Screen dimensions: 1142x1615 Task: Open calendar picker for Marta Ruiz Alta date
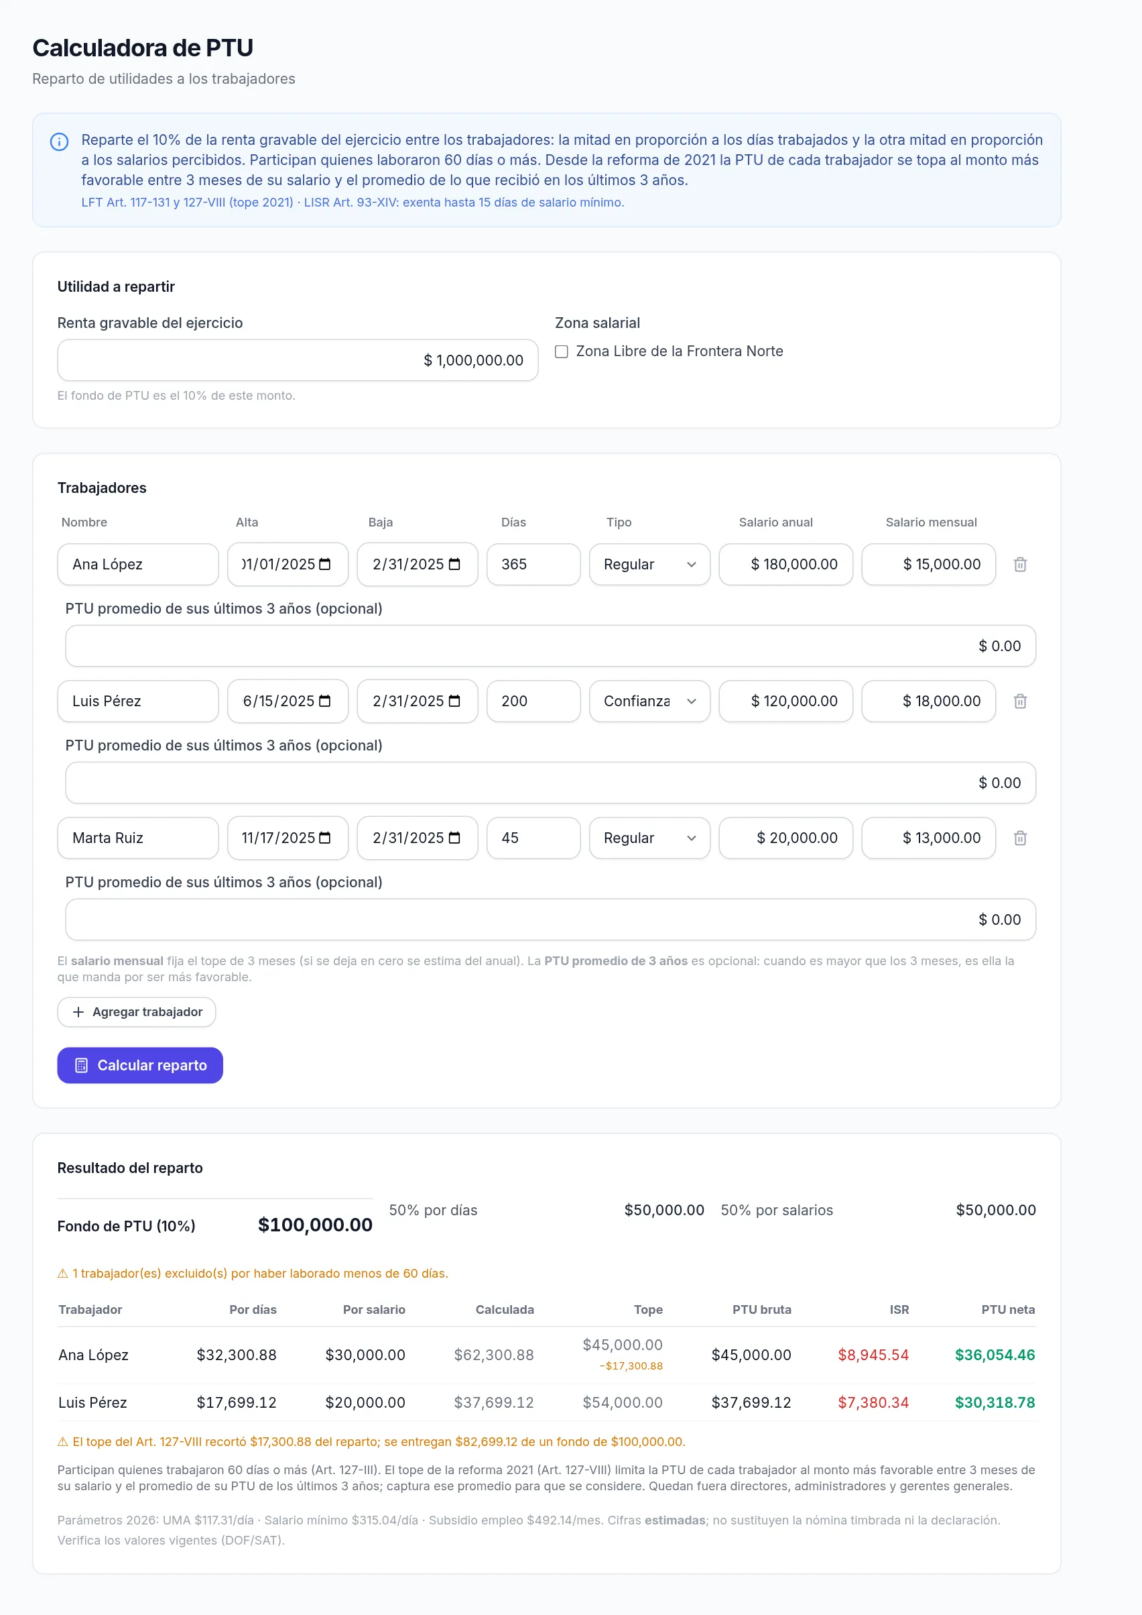pos(325,838)
